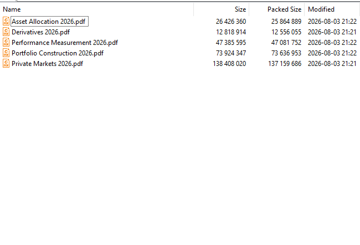The image size is (360, 245).
Task: Select the Asset Allocation 2026.pdf file icon
Action: click(6, 22)
